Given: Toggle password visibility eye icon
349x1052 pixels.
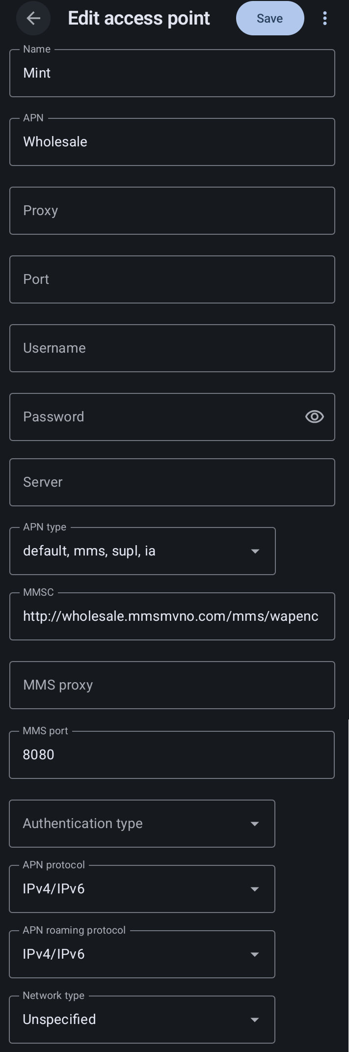Looking at the screenshot, I should coord(314,417).
